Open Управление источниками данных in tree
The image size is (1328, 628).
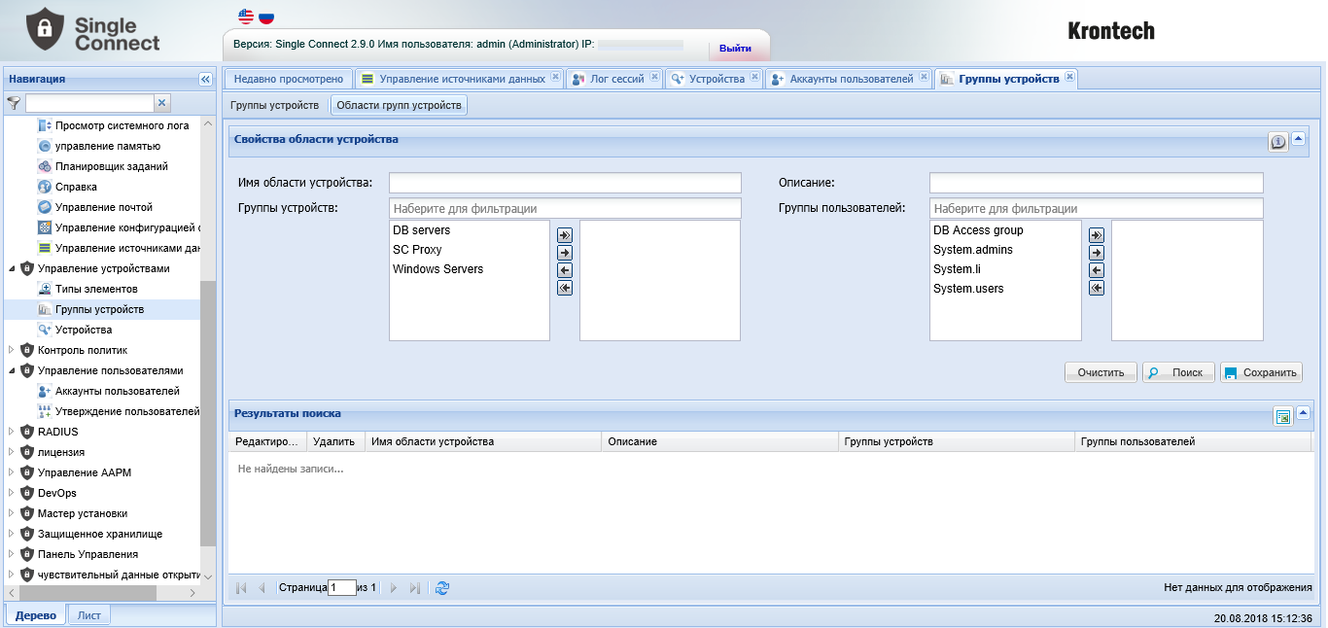pos(127,248)
